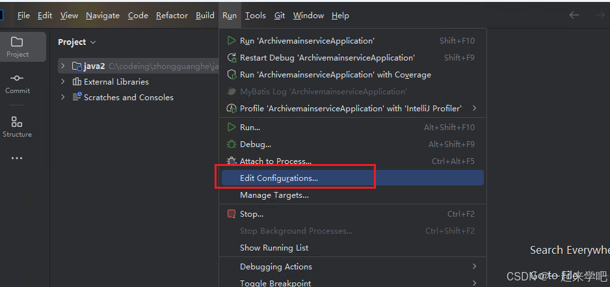The image size is (610, 287).
Task: Click the bug icon beside Debug...
Action: pos(232,144)
